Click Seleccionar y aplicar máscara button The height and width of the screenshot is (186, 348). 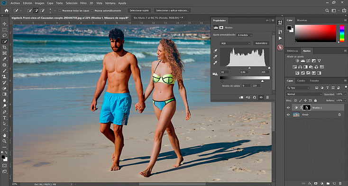click(173, 10)
